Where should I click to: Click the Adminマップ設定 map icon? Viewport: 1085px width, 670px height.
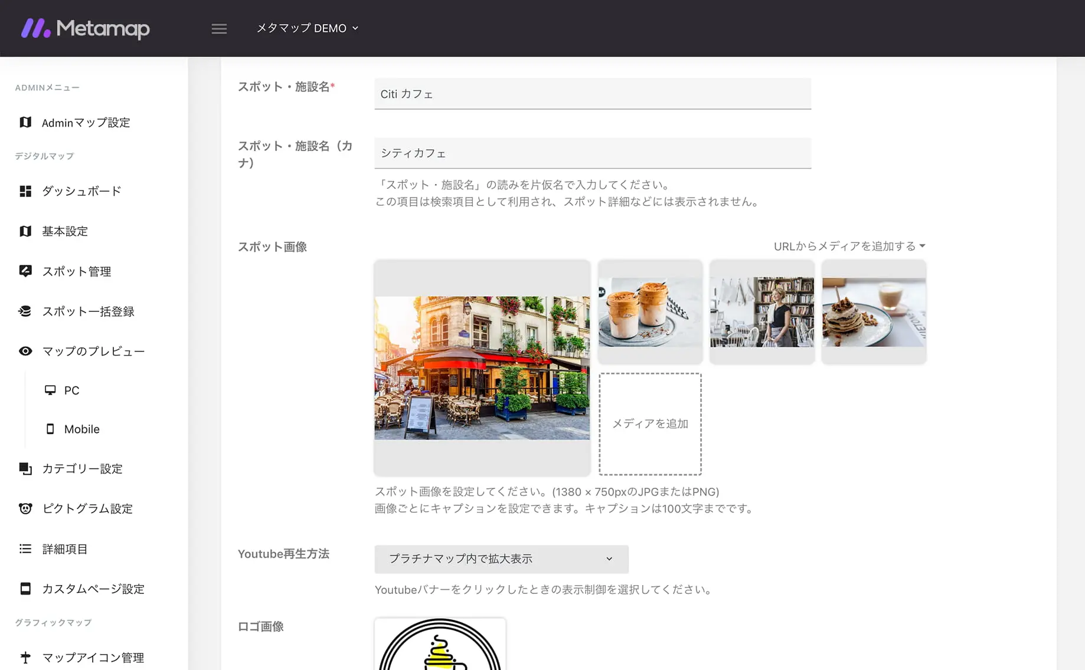(25, 122)
